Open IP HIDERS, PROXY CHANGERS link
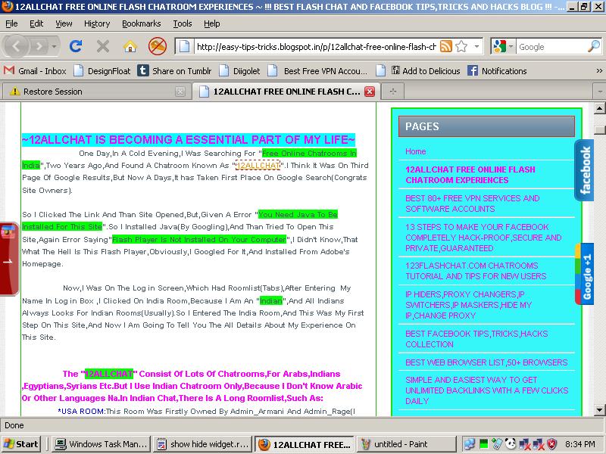The width and height of the screenshot is (606, 454). (468, 305)
